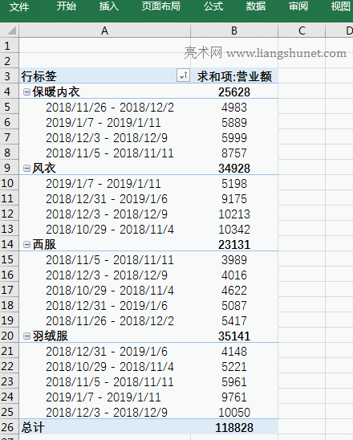This screenshot has width=353, height=440.
Task: Switch to the 公式 ribbon tab
Action: (x=213, y=6)
